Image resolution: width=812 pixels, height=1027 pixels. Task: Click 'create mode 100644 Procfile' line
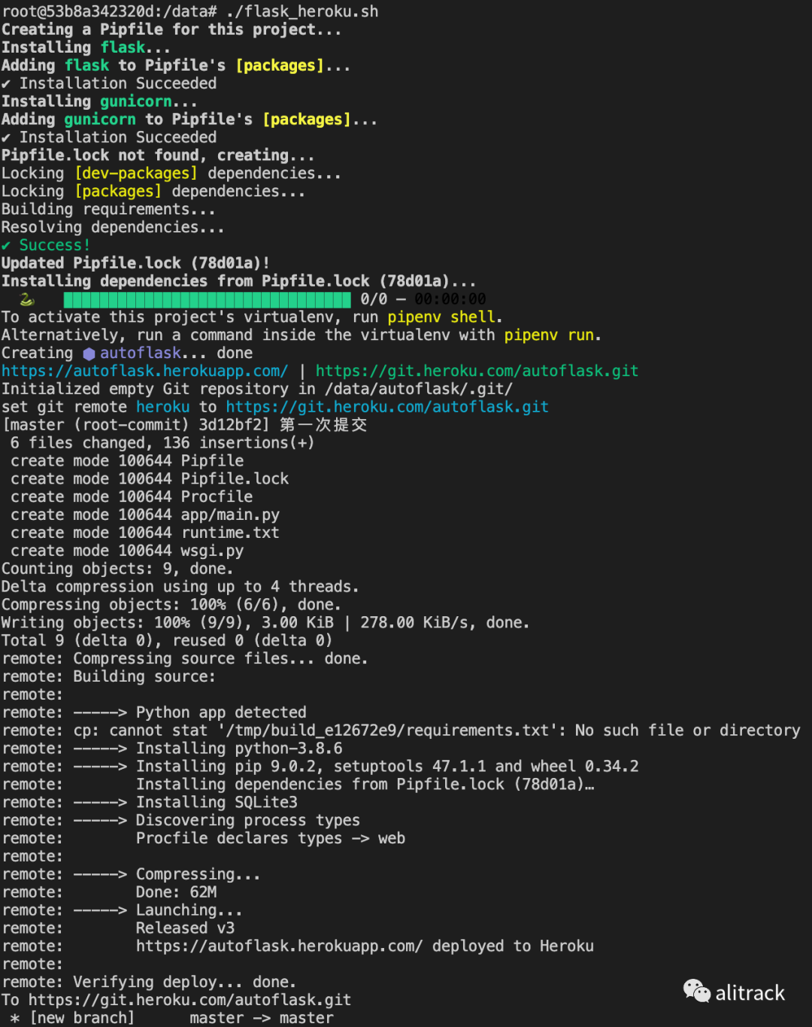[132, 497]
